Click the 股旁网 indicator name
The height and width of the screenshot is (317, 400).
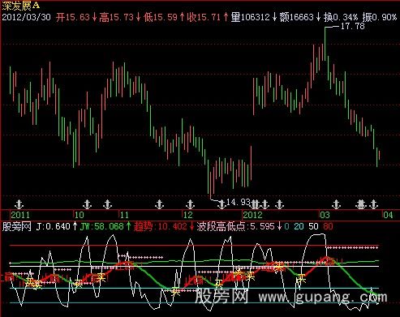tap(17, 226)
